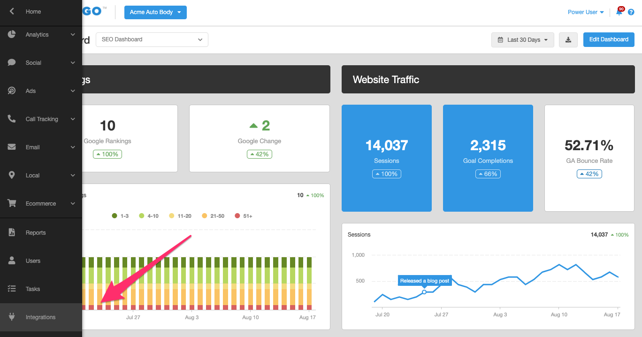Toggle the 51+ ranking legend series

click(x=244, y=216)
